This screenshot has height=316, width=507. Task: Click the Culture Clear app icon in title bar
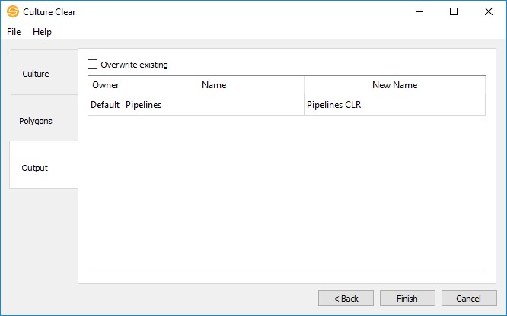point(12,11)
